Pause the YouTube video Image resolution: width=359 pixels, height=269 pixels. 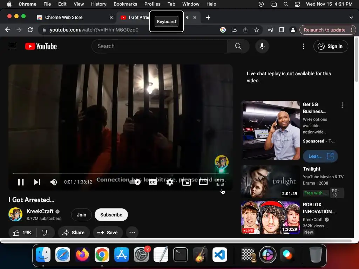(21, 182)
